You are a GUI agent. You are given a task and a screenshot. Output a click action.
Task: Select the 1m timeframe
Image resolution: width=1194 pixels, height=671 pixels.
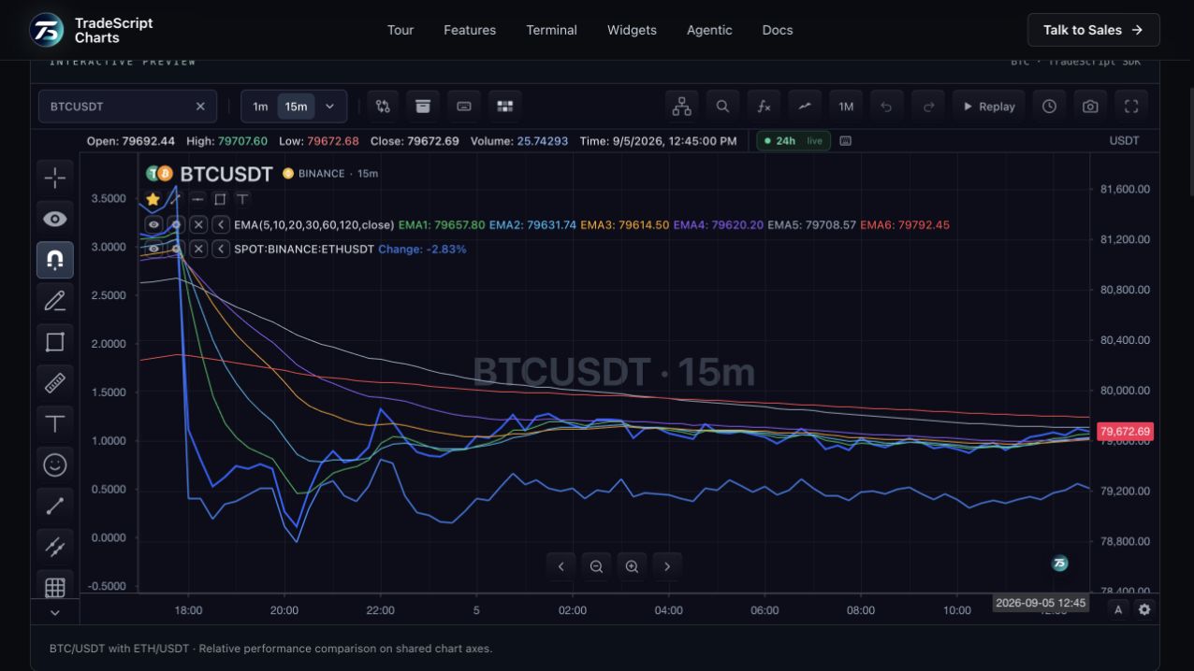point(260,107)
